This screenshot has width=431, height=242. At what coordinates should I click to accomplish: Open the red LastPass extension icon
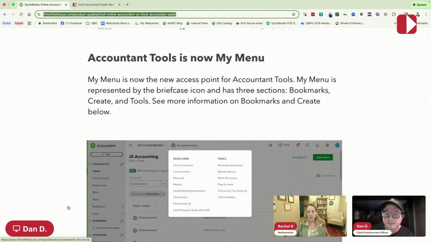[x=313, y=14]
